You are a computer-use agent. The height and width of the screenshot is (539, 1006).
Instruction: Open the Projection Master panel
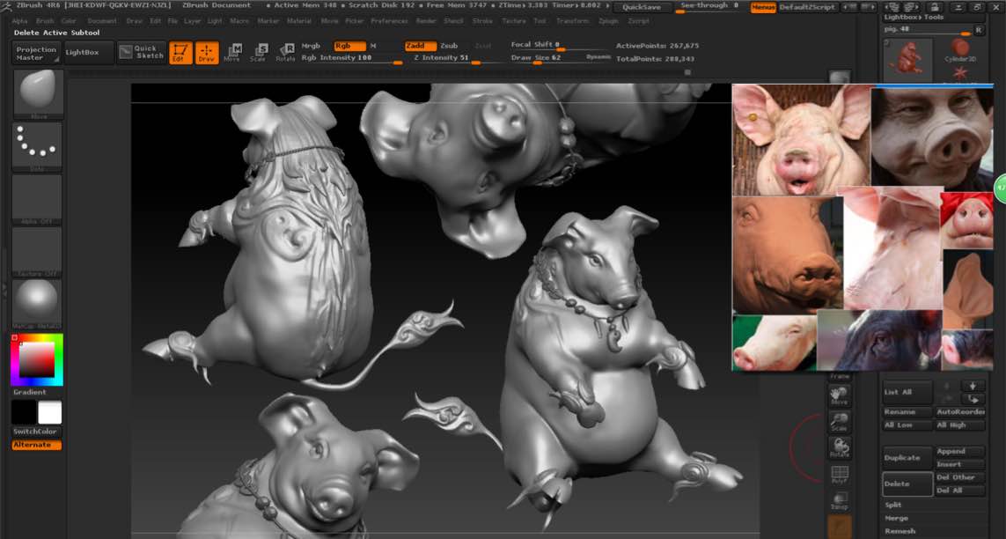[37, 53]
